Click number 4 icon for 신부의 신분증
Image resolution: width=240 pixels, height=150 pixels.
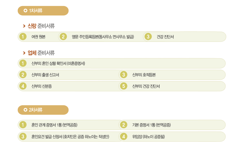click(23, 86)
